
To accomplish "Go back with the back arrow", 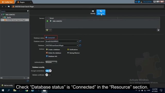I will pos(2,6).
